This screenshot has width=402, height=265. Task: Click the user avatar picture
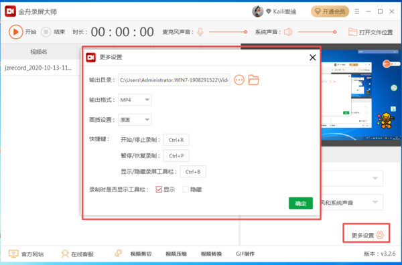(257, 11)
